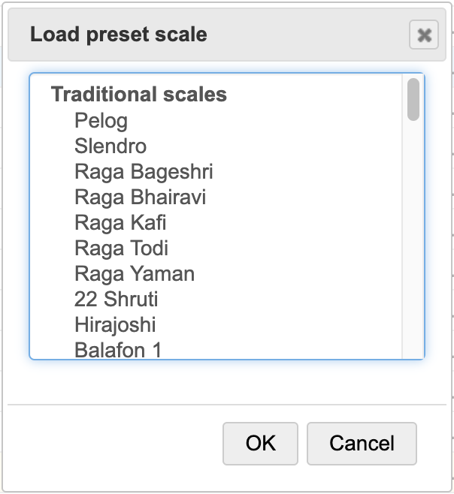Click empty space between list and divider

(225, 381)
